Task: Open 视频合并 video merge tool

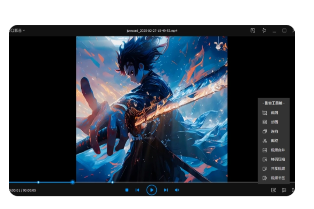Action: point(277,150)
